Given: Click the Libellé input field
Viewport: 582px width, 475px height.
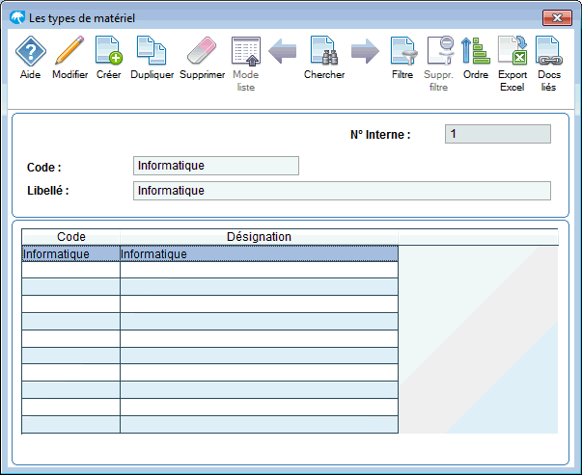Looking at the screenshot, I should [x=342, y=191].
